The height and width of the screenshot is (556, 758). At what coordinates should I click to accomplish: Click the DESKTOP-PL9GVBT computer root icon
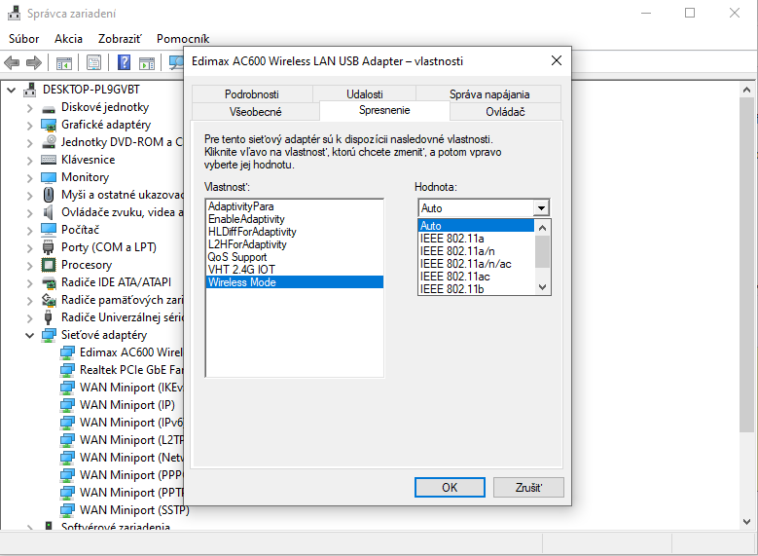pos(30,90)
